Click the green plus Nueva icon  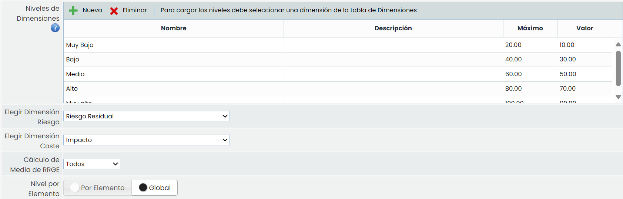click(x=73, y=10)
